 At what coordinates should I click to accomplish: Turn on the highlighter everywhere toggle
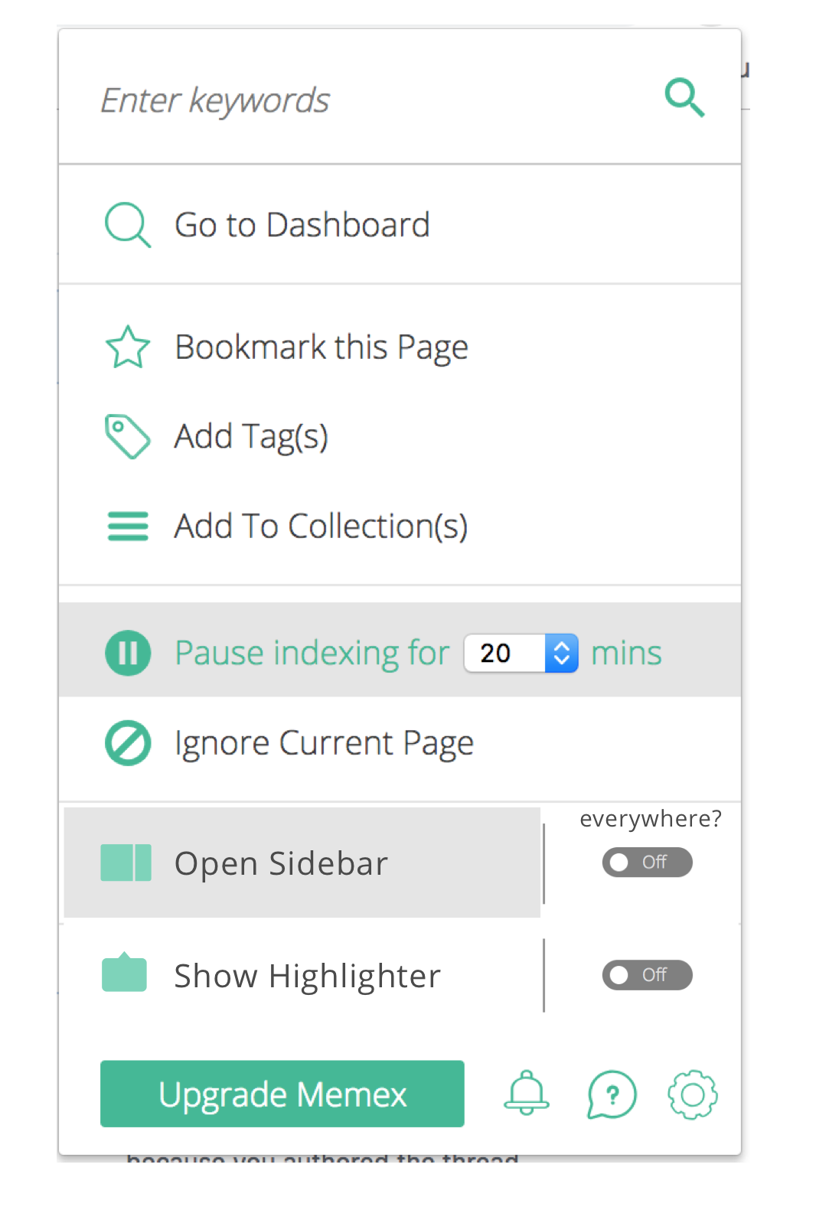tap(647, 974)
